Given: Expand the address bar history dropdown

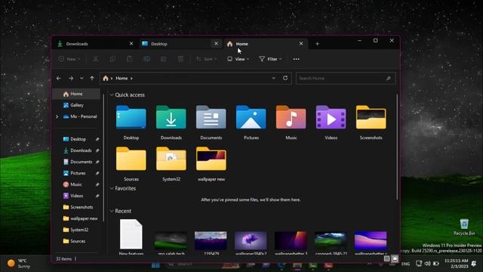Looking at the screenshot, I should point(273,79).
